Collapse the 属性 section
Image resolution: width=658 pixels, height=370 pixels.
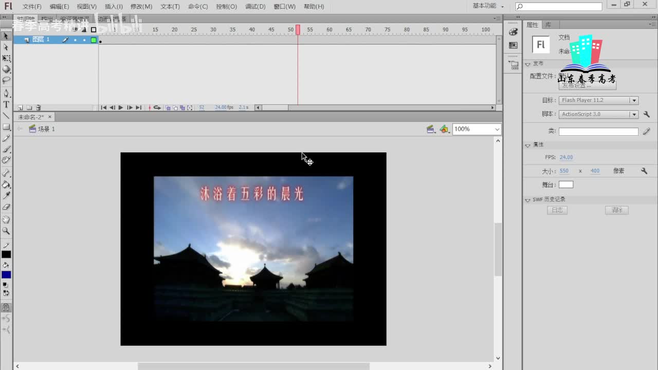(527, 145)
